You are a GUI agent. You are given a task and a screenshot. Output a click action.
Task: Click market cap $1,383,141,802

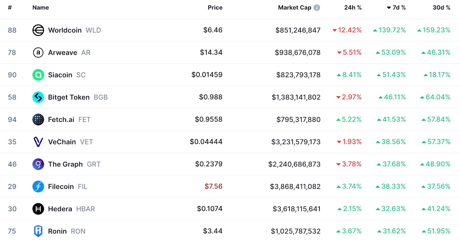click(296, 97)
